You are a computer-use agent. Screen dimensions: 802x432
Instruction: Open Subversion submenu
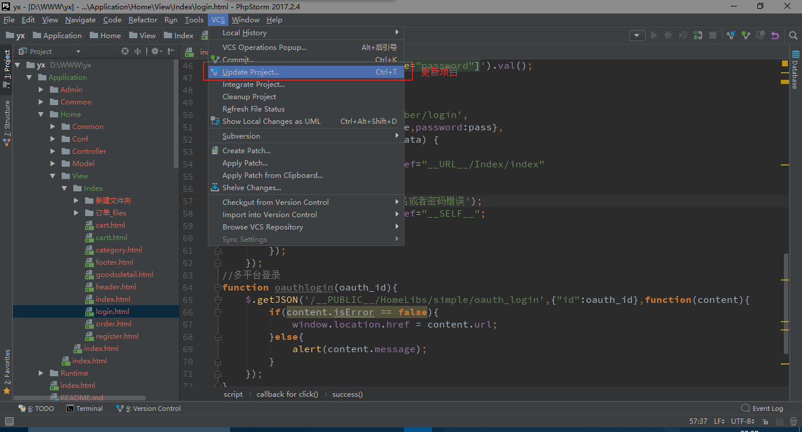tap(305, 136)
